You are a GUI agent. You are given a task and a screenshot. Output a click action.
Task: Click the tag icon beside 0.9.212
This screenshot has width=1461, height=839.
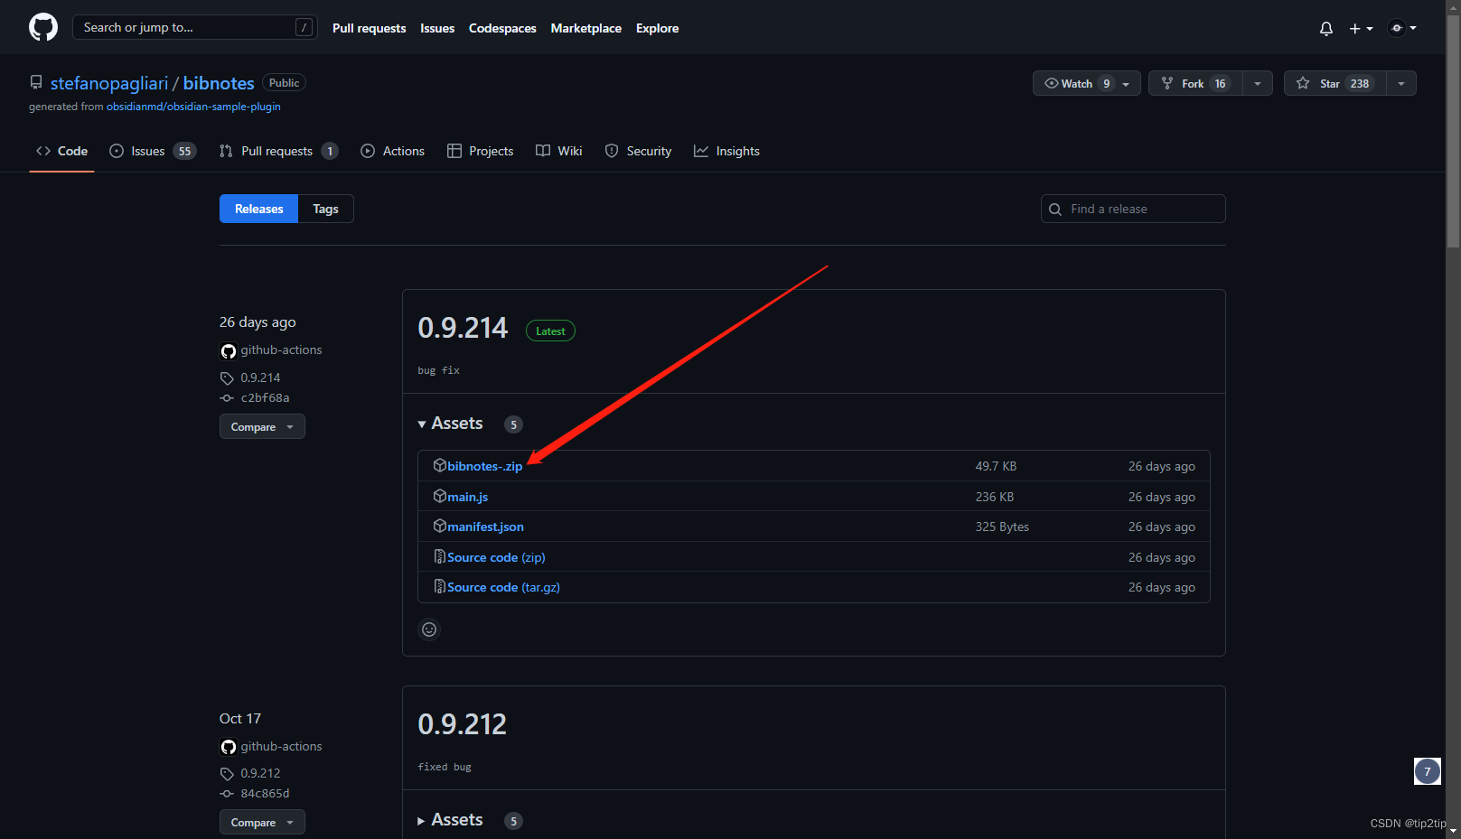coord(227,774)
